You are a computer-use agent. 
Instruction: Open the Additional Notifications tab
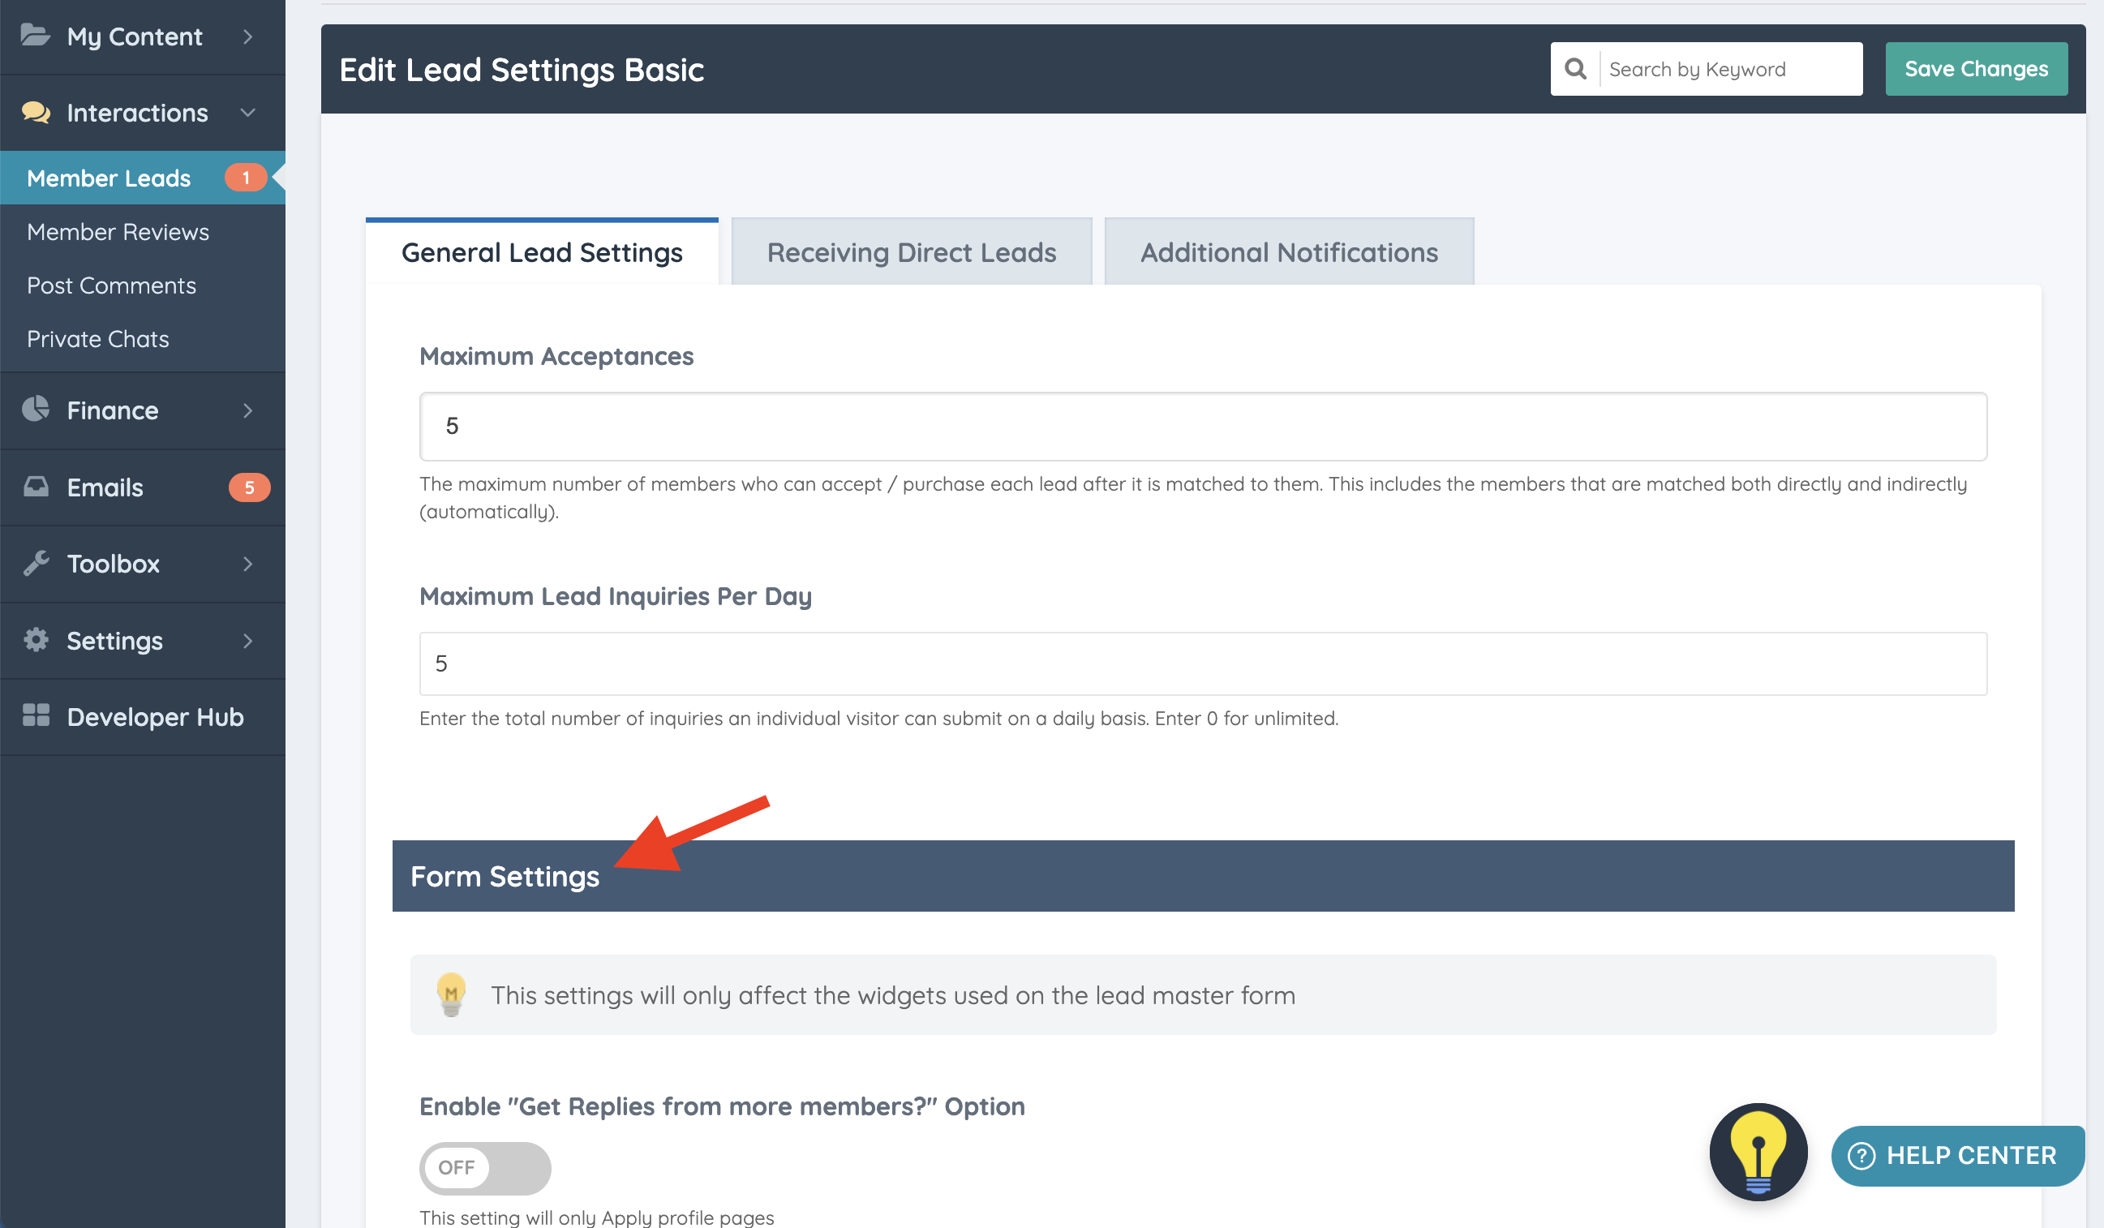1288,252
